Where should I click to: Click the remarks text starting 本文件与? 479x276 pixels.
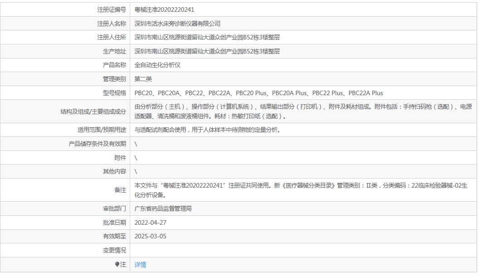(x=301, y=190)
